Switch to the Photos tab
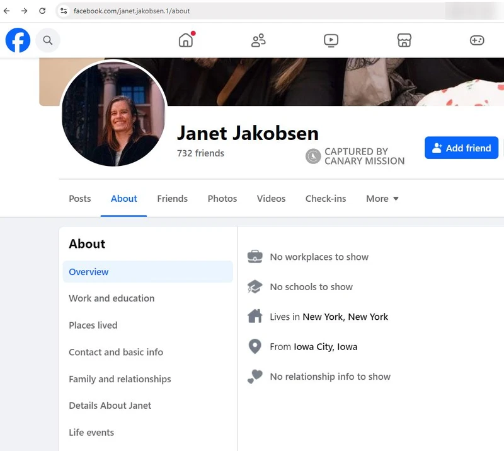Image resolution: width=504 pixels, height=451 pixels. pos(222,199)
